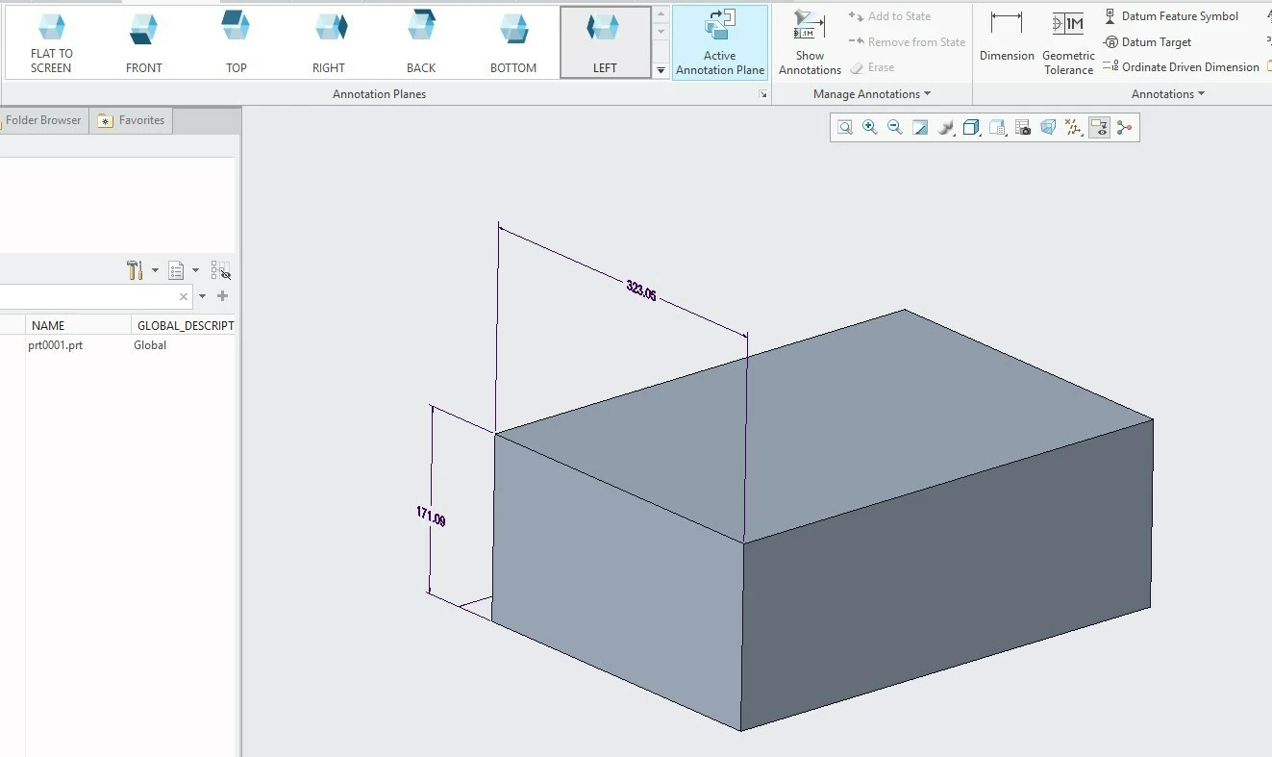Click the table camera snapshot icon
Screen dimensions: 1272x757
(x=1023, y=127)
